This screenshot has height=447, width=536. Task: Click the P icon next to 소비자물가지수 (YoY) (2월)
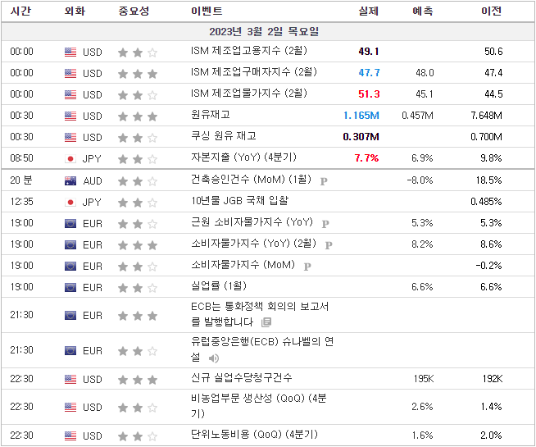[x=329, y=244]
